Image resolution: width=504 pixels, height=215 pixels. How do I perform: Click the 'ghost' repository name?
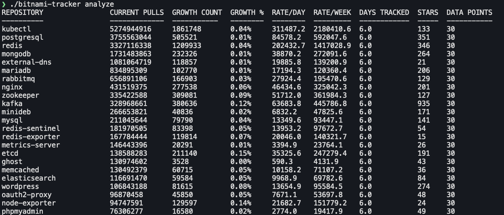tap(12, 162)
